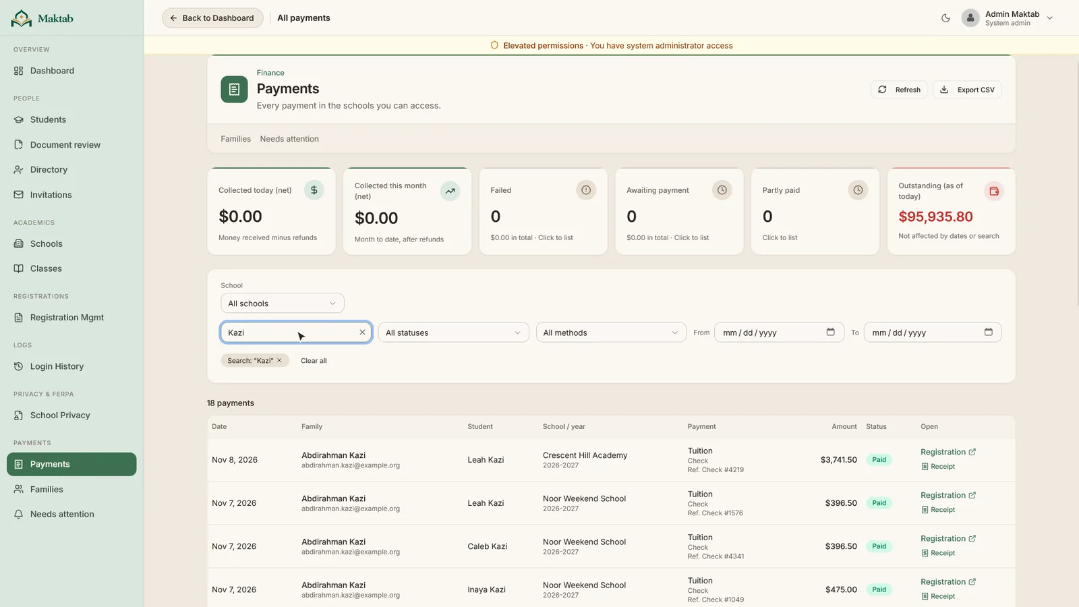1079x607 pixels.
Task: Open Invitations in the sidebar
Action: [71, 195]
